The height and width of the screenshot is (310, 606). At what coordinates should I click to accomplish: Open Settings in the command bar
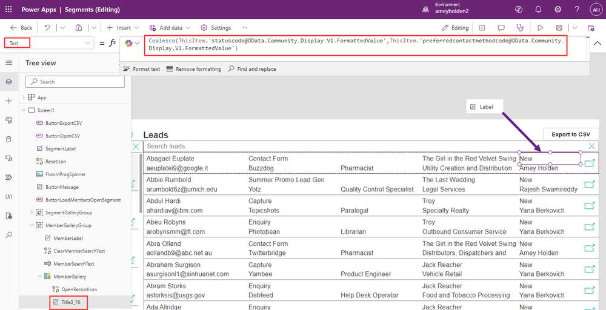click(x=216, y=28)
